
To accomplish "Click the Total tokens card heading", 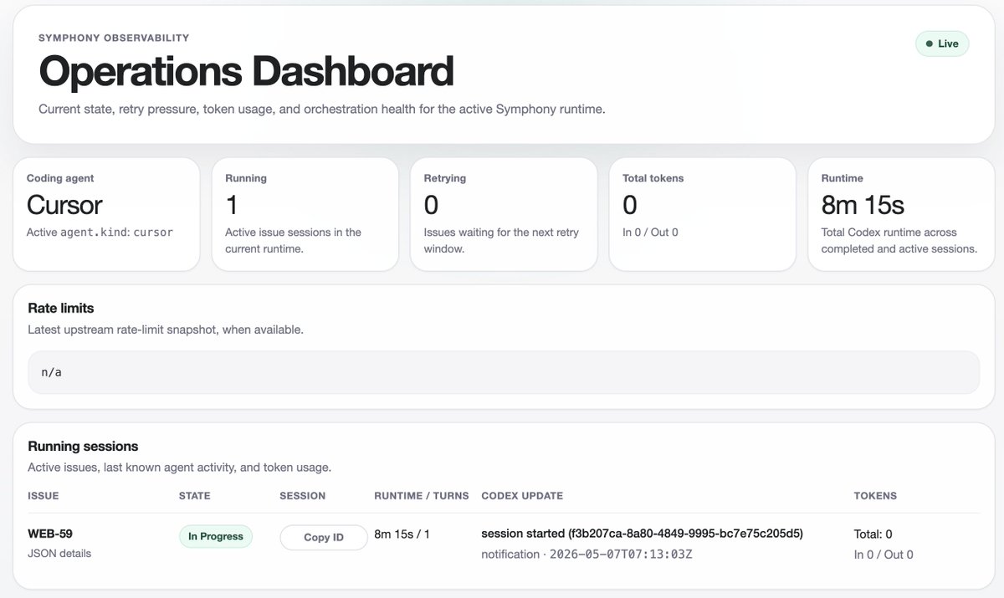I will (653, 178).
